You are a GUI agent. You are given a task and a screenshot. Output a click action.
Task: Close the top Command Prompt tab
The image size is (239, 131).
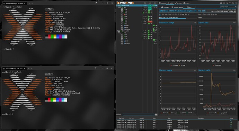click(25, 3)
